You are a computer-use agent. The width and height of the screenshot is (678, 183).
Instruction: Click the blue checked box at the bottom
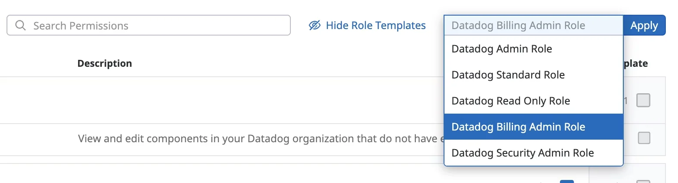[567, 181]
